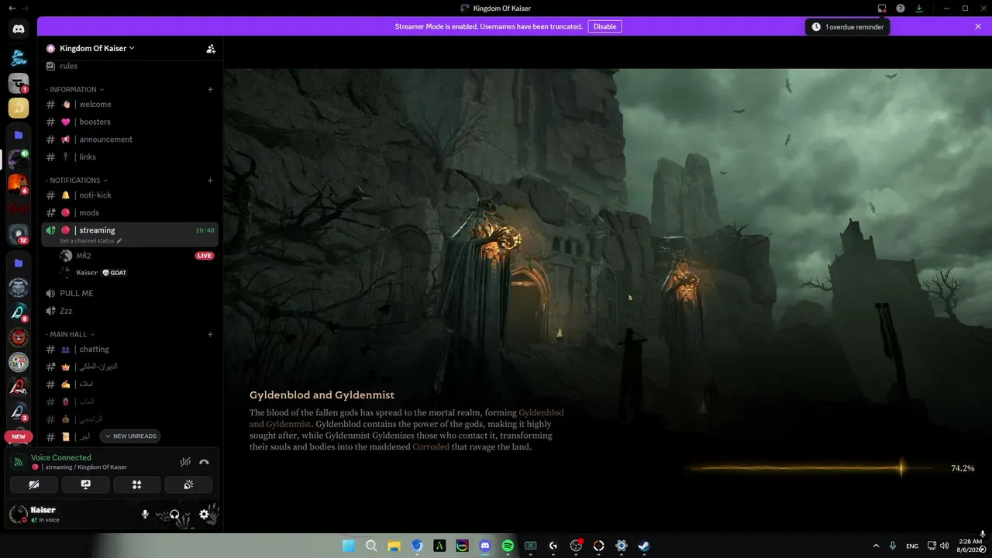992x558 pixels.
Task: Open microphone input options arrow
Action: tap(158, 514)
